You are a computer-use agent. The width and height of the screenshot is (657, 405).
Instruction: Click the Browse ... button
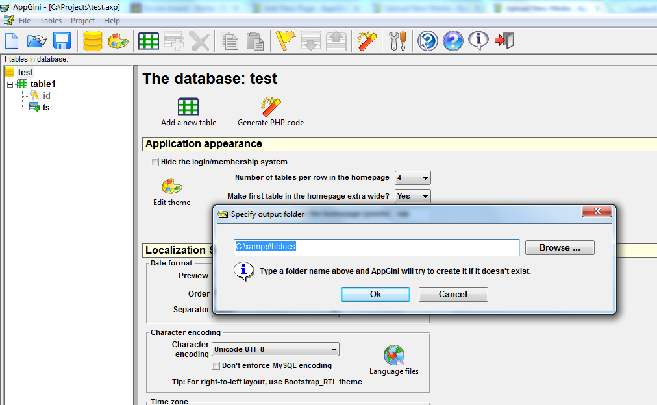[560, 247]
